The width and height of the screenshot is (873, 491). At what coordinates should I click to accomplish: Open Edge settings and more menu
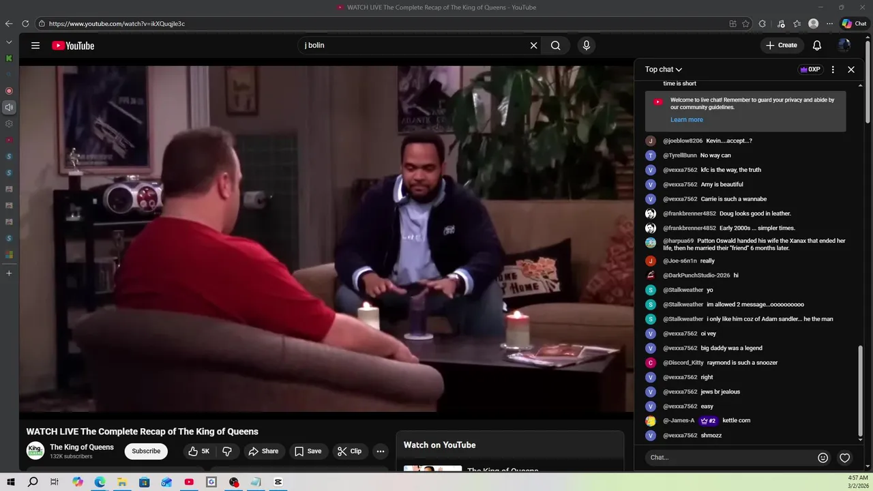pos(829,24)
